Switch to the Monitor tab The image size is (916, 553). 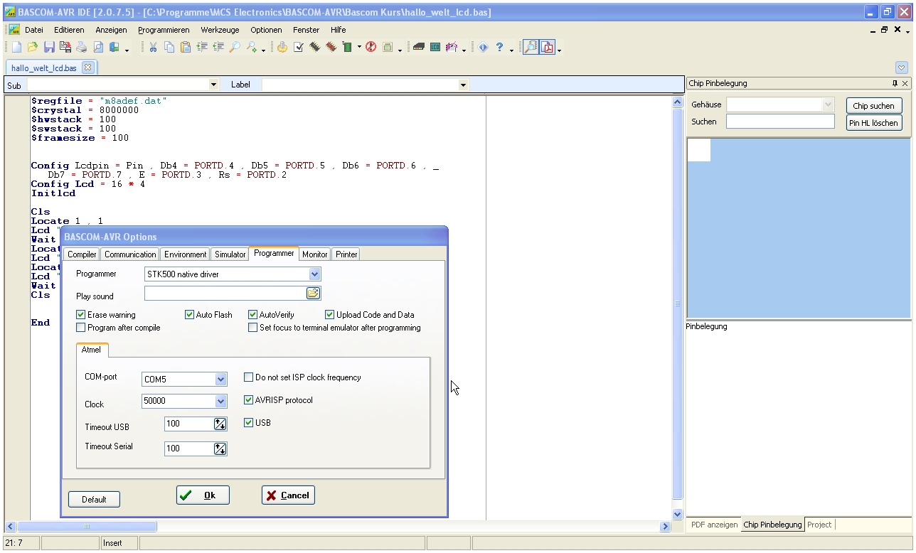[315, 254]
